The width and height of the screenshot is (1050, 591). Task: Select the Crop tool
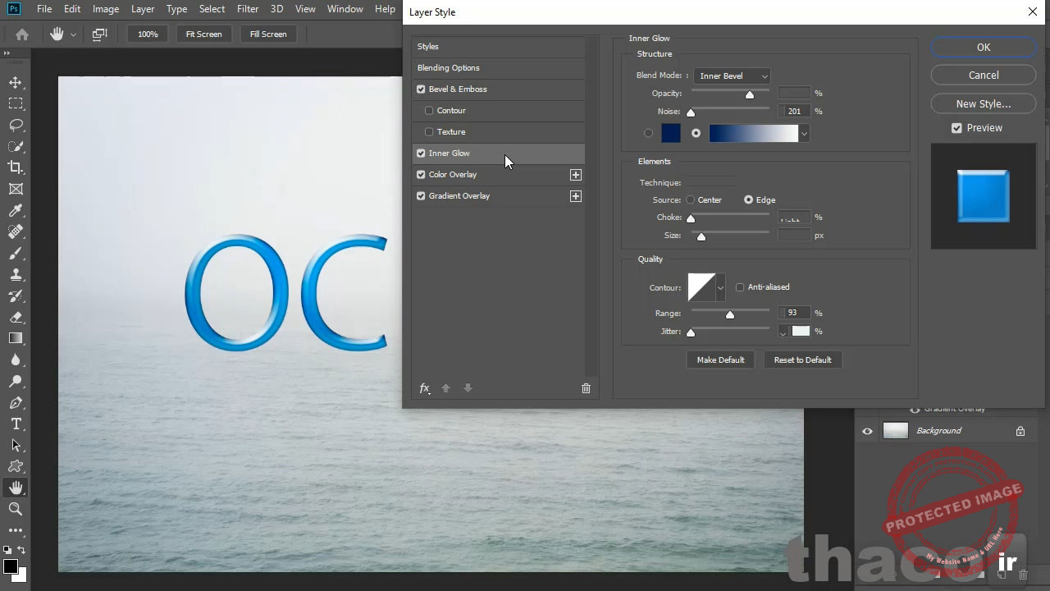point(16,167)
